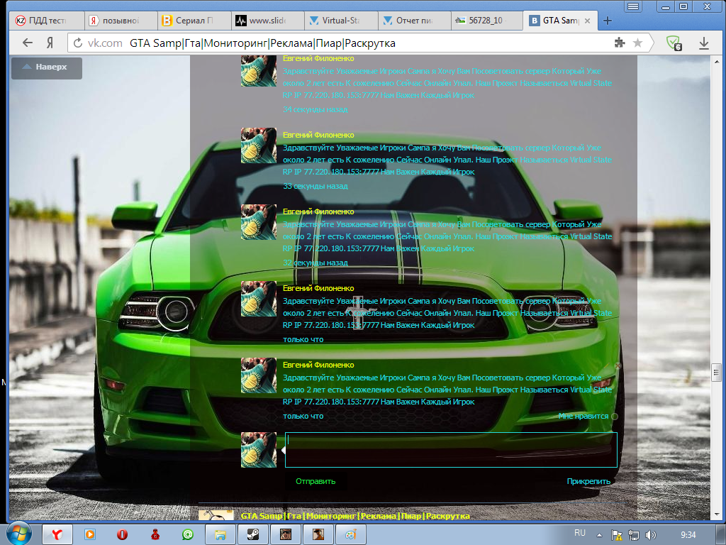Open the volume speaker icon
This screenshot has width=726, height=545.
[x=651, y=535]
